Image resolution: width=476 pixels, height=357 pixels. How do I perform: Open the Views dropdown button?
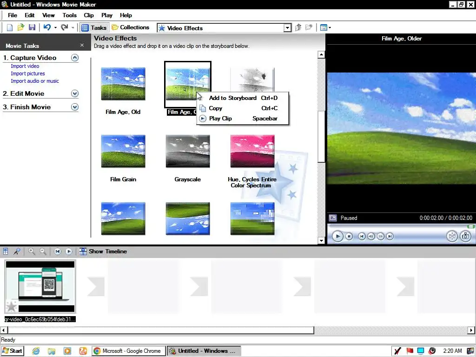pos(325,27)
